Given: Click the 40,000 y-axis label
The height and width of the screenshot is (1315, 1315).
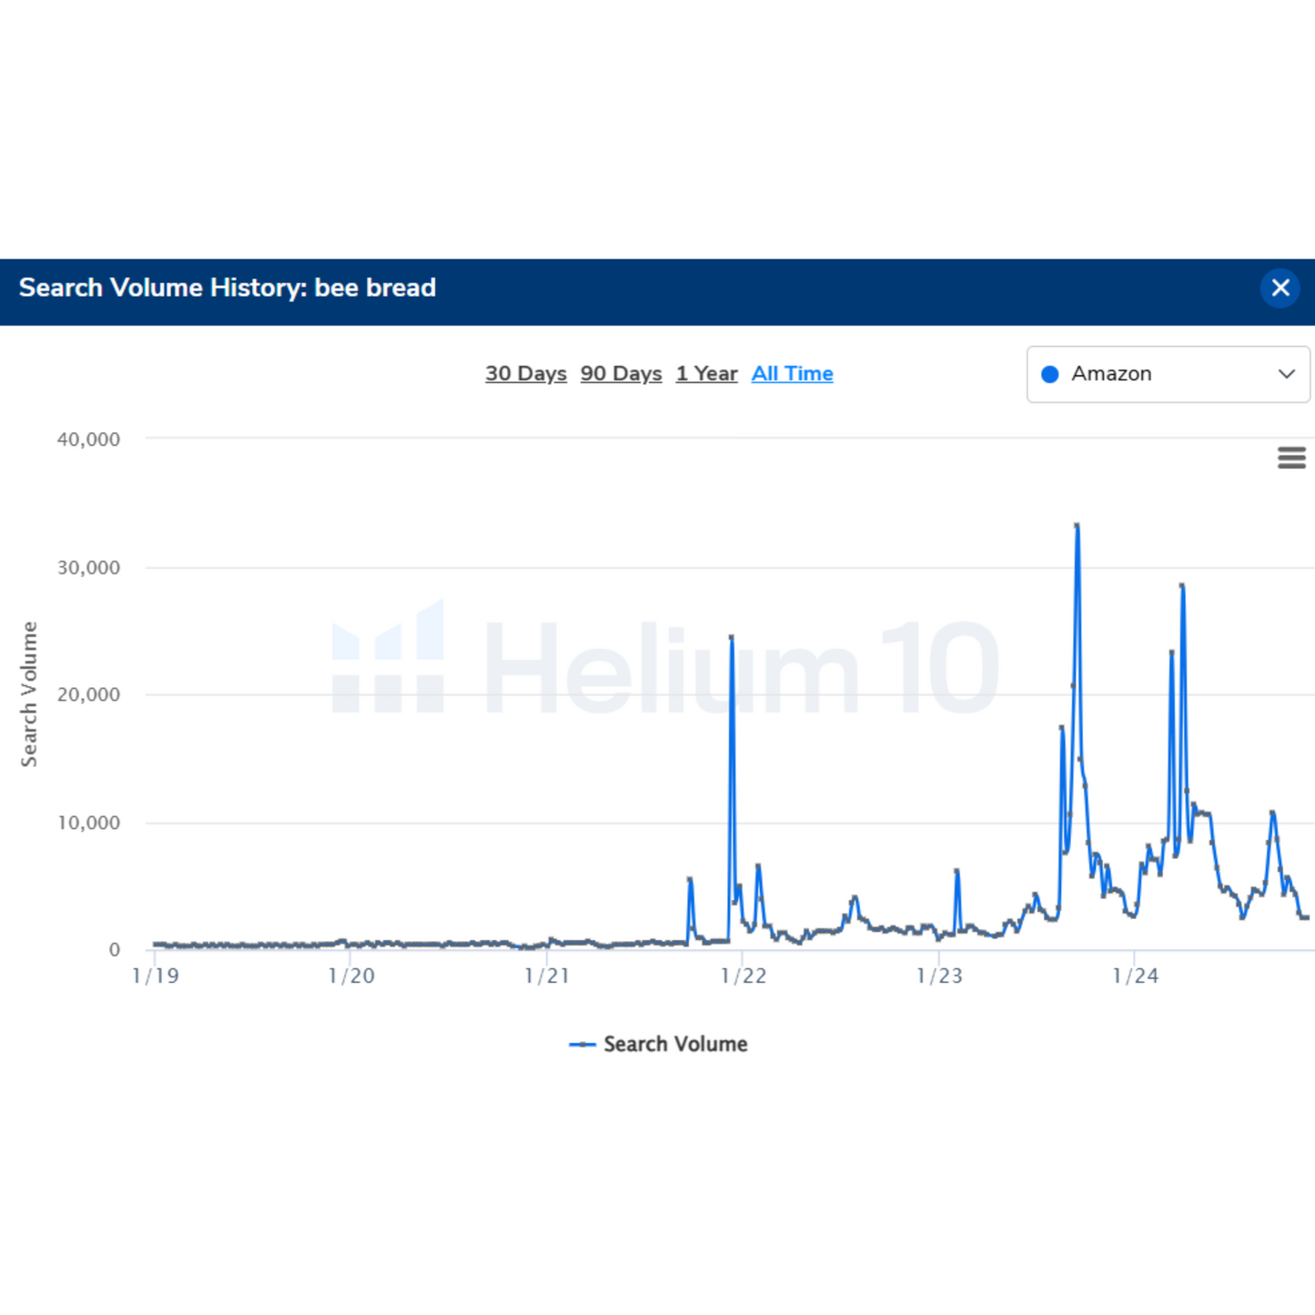Looking at the screenshot, I should coord(88,440).
